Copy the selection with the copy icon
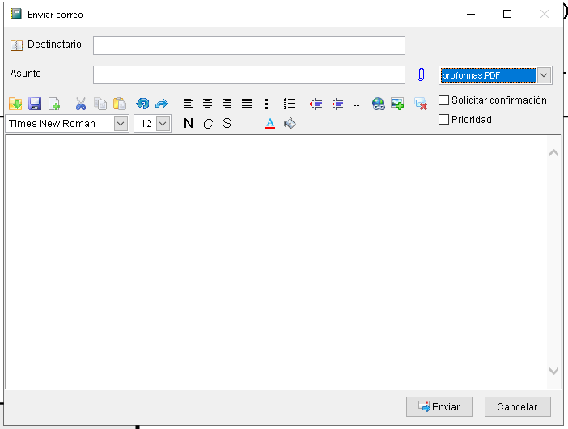Image resolution: width=568 pixels, height=429 pixels. click(100, 104)
